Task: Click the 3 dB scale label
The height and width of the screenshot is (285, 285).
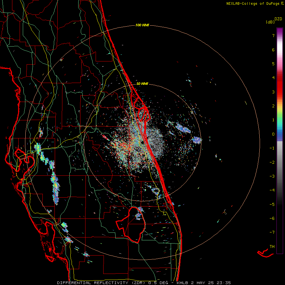Action: [273, 92]
